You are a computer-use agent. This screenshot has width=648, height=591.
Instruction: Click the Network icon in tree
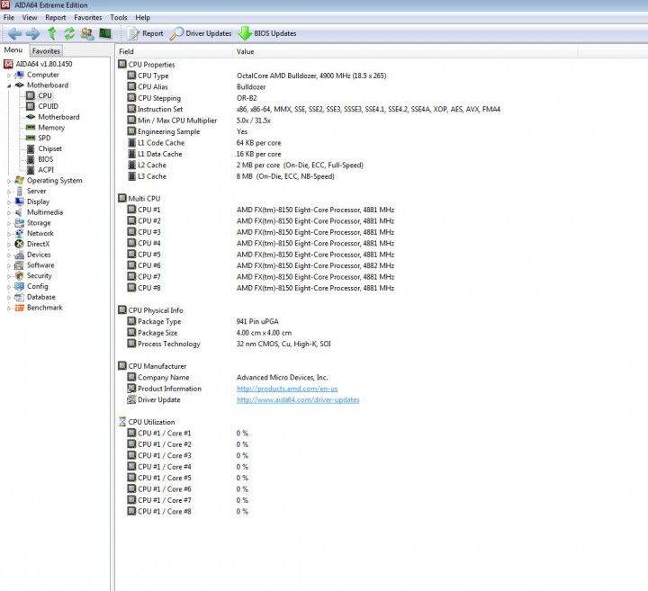coord(19,233)
